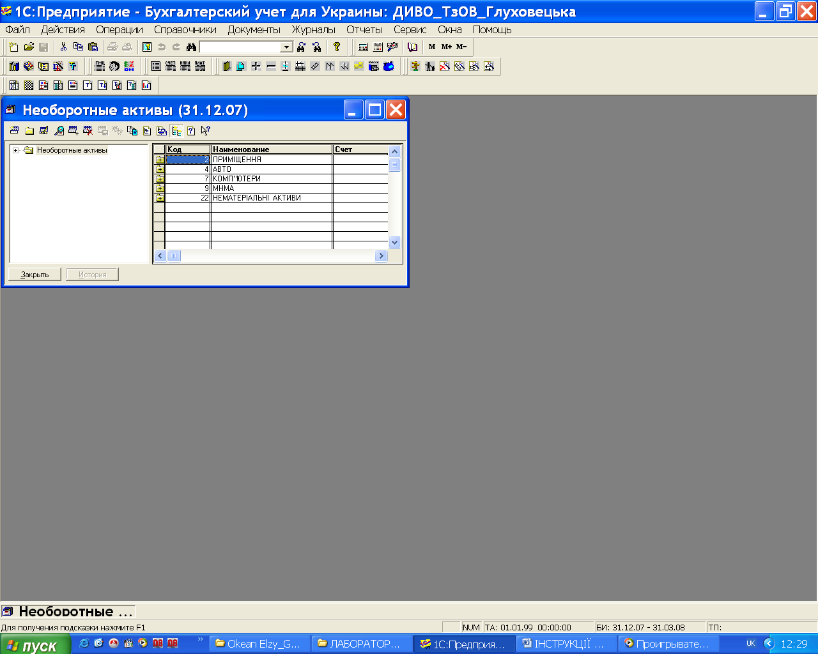Expand the АВТО group row
The width and height of the screenshot is (818, 654).
160,169
